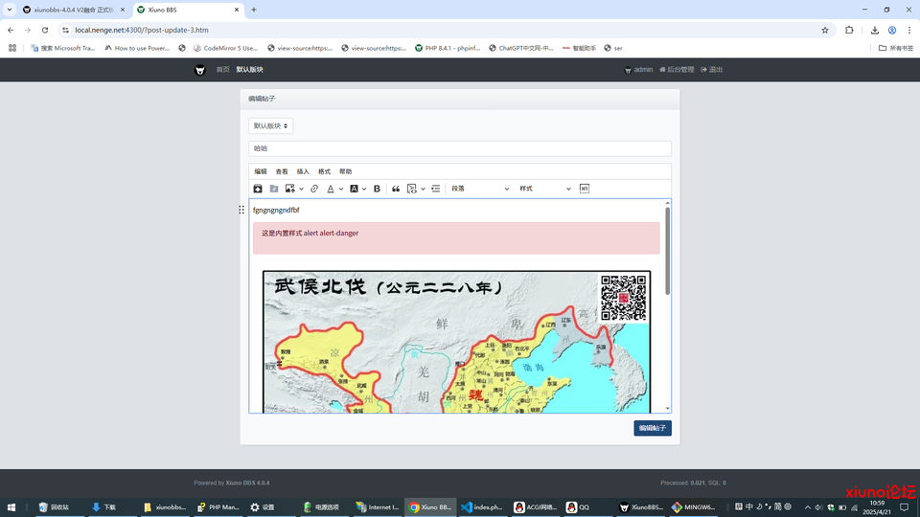Open the insert image dropdown arrow

(x=301, y=189)
